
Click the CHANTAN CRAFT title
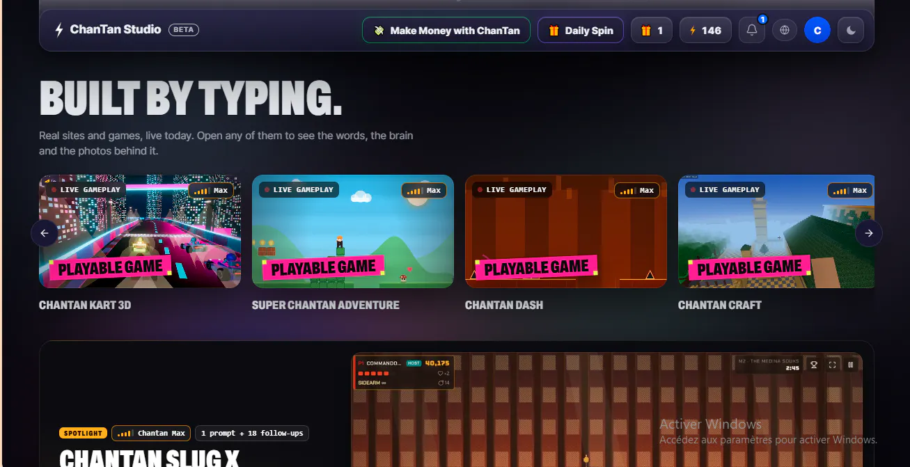point(720,305)
